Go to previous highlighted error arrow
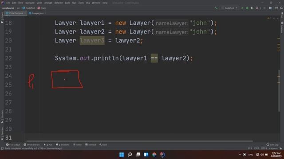Viewport: 284px width, 159px height. [x=274, y=18]
